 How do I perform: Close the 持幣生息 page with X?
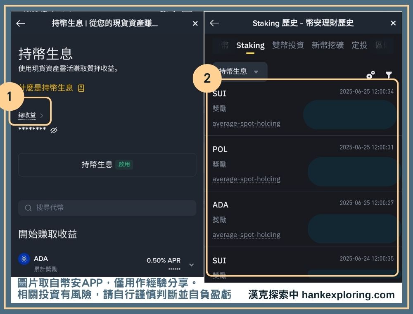[195, 24]
